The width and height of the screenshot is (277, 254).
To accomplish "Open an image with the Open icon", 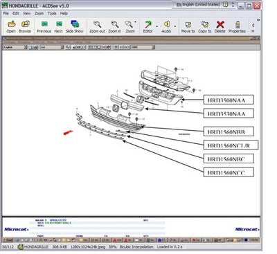I will point(11,26).
